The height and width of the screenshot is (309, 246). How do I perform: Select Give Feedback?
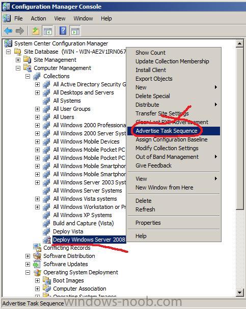click(174, 165)
